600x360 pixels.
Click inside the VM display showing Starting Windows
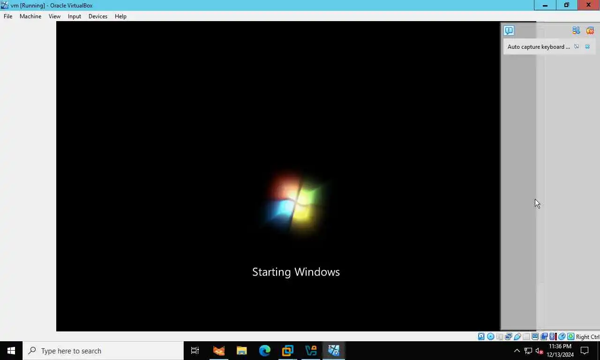(278, 176)
